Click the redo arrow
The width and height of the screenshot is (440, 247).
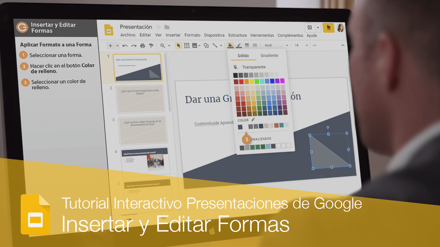pos(134,46)
